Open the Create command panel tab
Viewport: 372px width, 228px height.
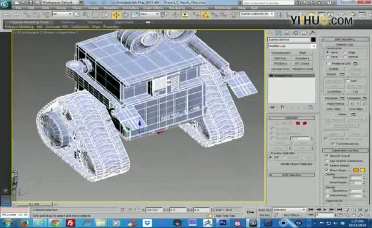pyautogui.click(x=270, y=33)
